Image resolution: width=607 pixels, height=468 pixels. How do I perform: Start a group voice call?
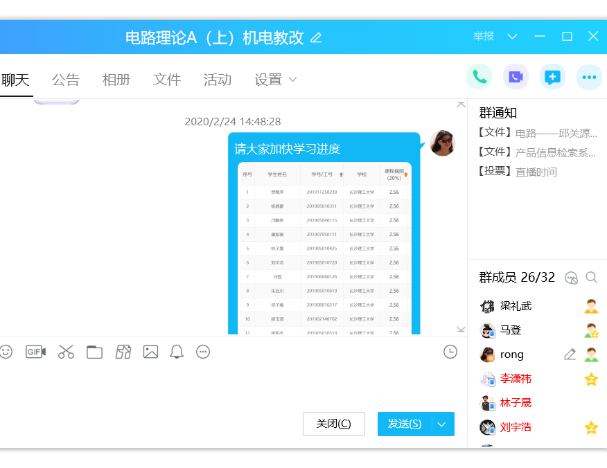[480, 77]
